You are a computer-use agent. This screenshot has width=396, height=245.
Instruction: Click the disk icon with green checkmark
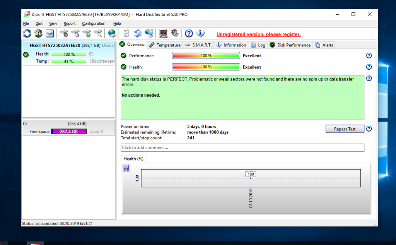click(87, 33)
